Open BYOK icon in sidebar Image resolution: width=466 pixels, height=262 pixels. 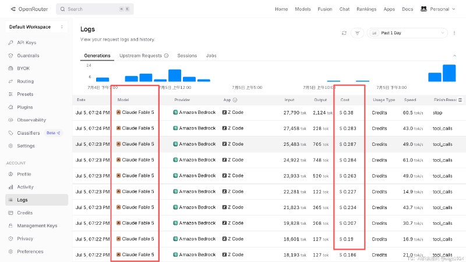click(x=10, y=69)
